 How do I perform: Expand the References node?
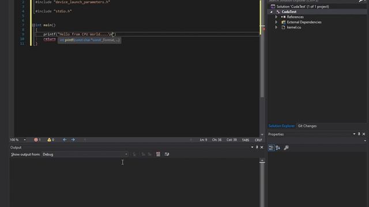[276, 17]
